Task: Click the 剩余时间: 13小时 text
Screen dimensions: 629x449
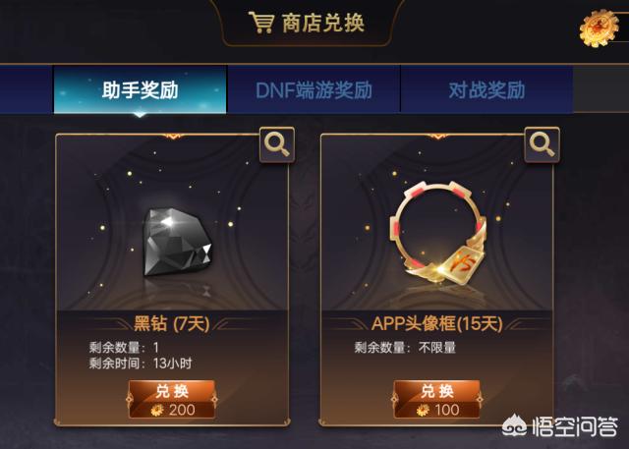Action: 141,364
